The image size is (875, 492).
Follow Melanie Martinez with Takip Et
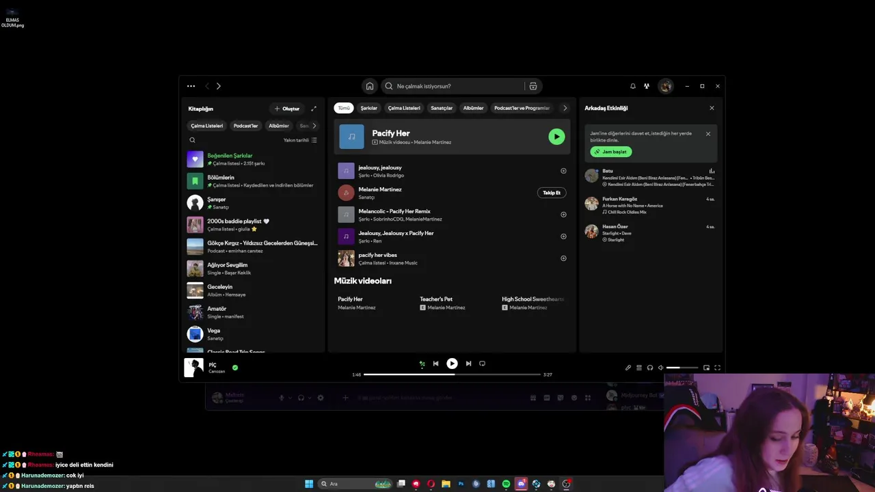coord(552,193)
